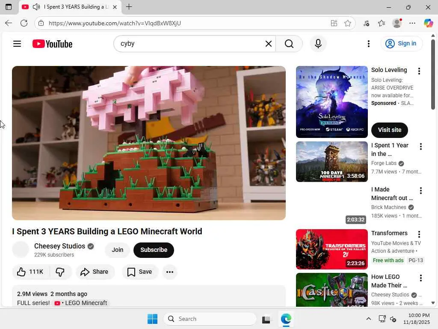Refresh the page in Edge
Screen dimensions: 438x329
[24, 23]
